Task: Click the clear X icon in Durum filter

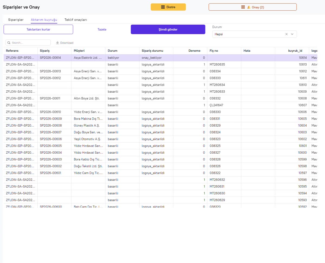Action: coord(287,34)
